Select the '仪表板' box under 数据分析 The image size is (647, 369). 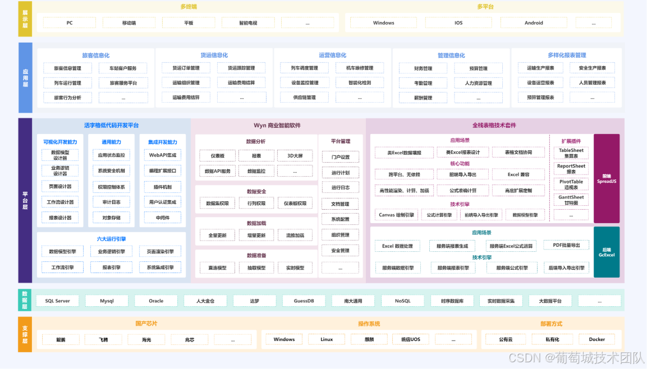(218, 155)
